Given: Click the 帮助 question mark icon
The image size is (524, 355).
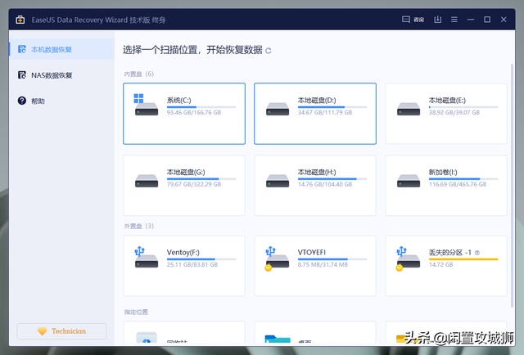Looking at the screenshot, I should (x=22, y=101).
